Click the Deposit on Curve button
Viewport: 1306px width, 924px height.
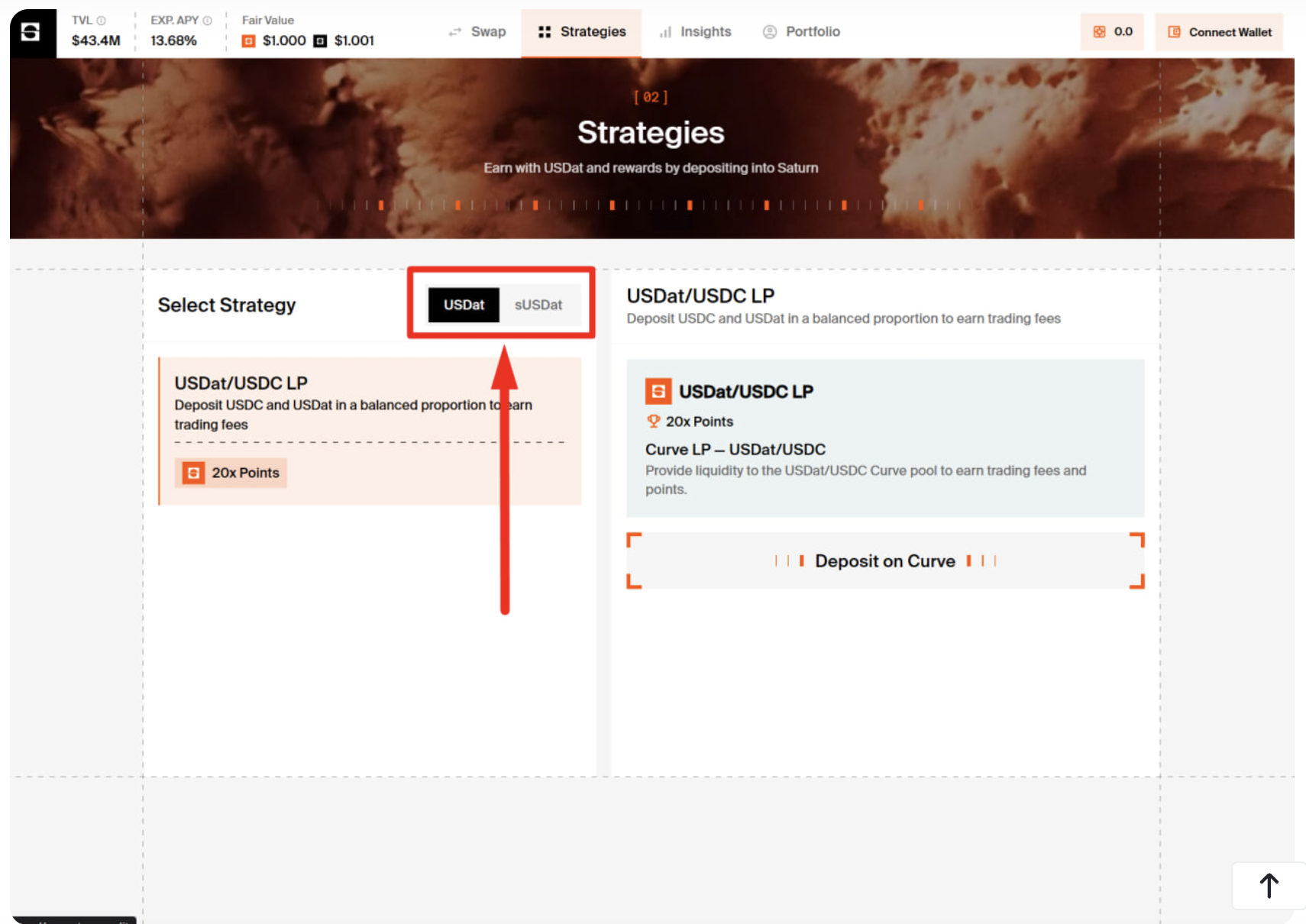pos(885,561)
